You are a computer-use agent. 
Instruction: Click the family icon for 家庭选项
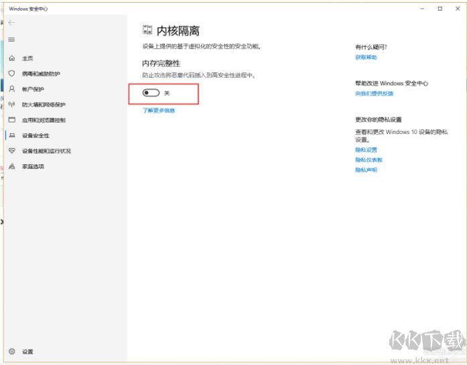pos(11,166)
